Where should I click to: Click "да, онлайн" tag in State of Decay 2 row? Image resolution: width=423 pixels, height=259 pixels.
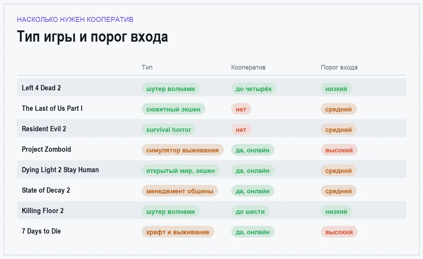pyautogui.click(x=253, y=191)
